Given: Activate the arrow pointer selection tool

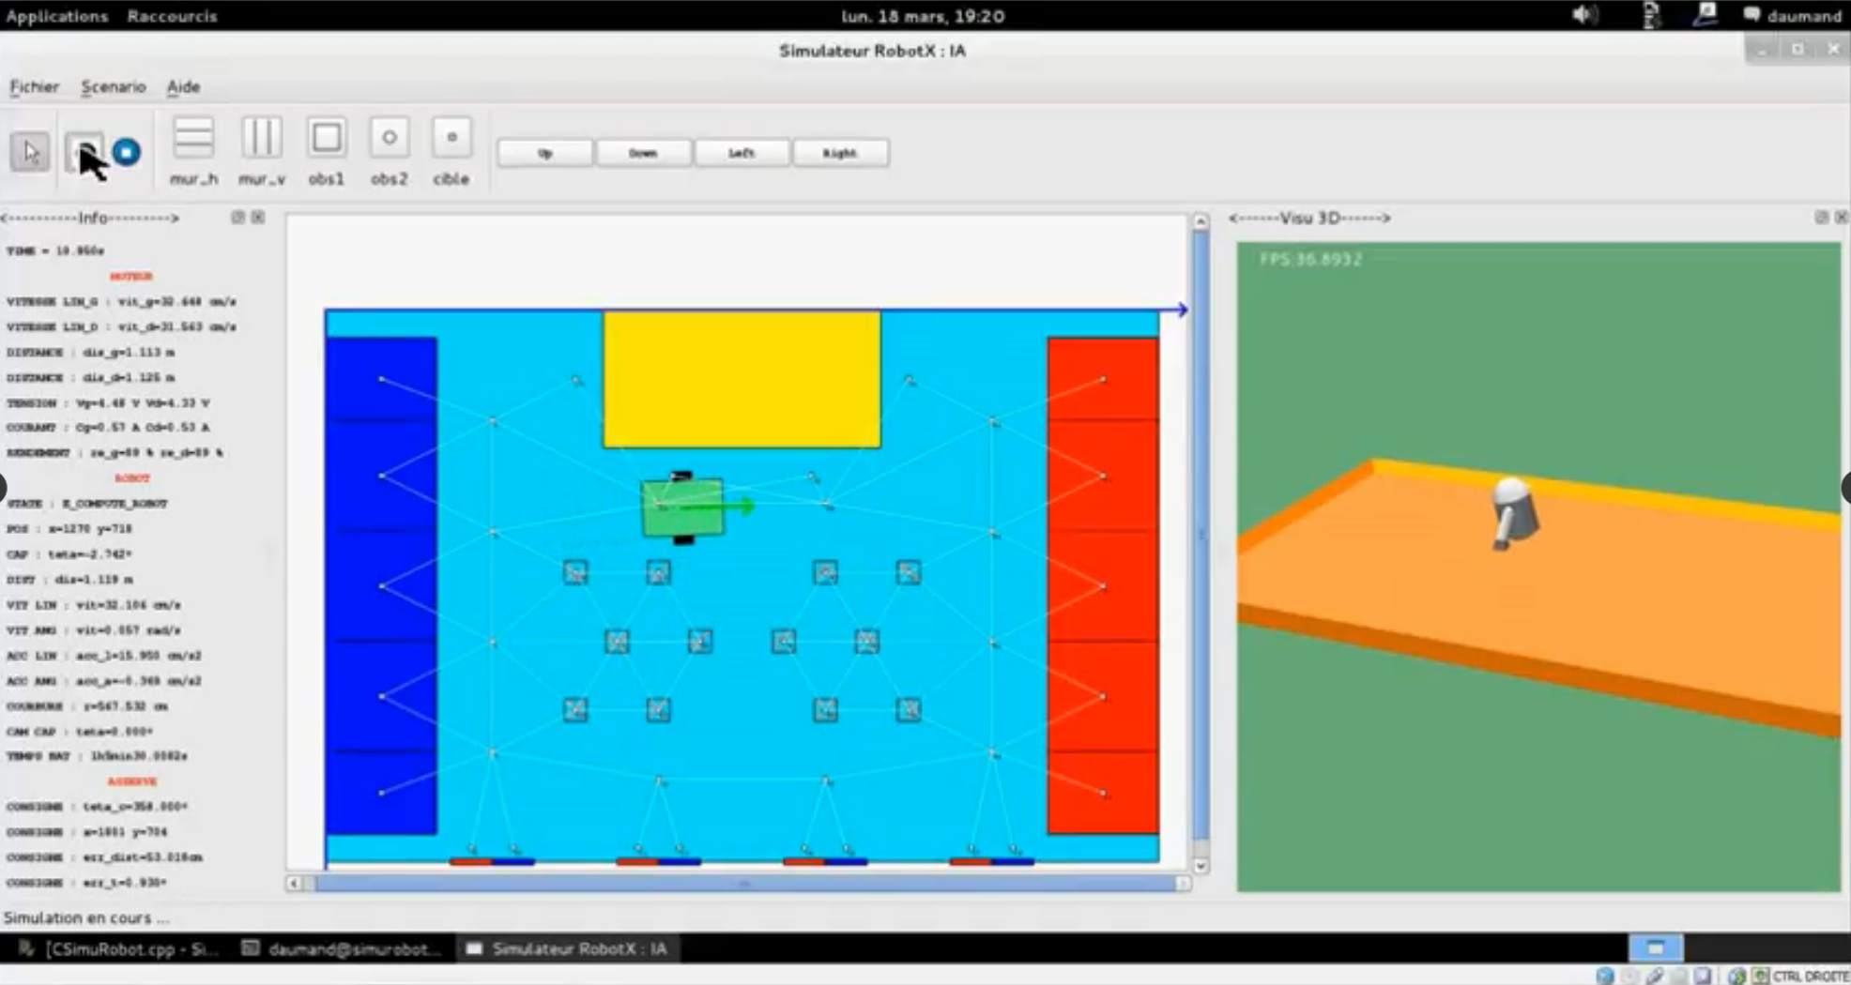Looking at the screenshot, I should coord(30,152).
